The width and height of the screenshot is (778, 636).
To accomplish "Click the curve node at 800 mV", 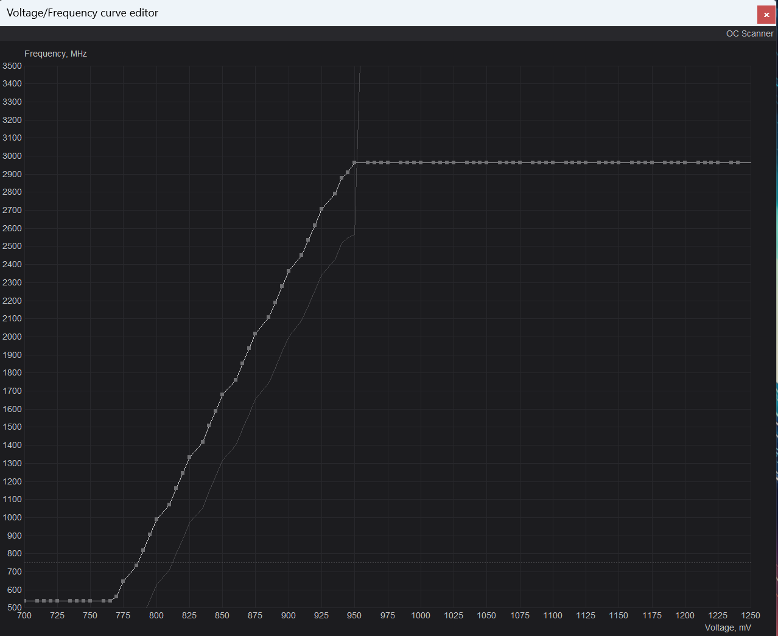I will point(156,519).
